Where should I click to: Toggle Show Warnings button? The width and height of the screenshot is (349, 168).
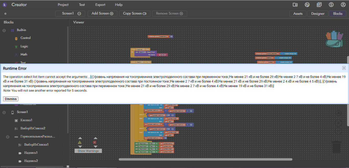coord(88,151)
